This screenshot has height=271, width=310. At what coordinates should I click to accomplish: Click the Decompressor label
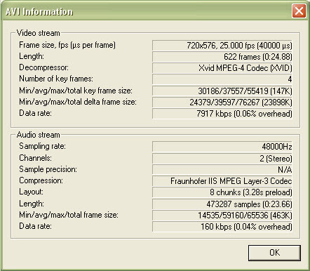tap(43, 67)
